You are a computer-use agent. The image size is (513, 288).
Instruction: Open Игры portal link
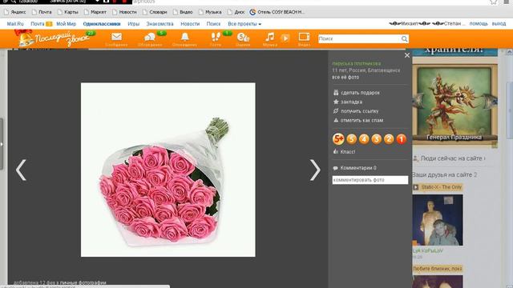click(x=134, y=24)
